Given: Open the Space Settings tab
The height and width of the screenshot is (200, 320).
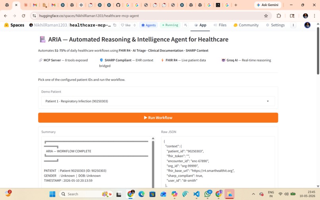Looking at the screenshot, I should [x=275, y=25].
